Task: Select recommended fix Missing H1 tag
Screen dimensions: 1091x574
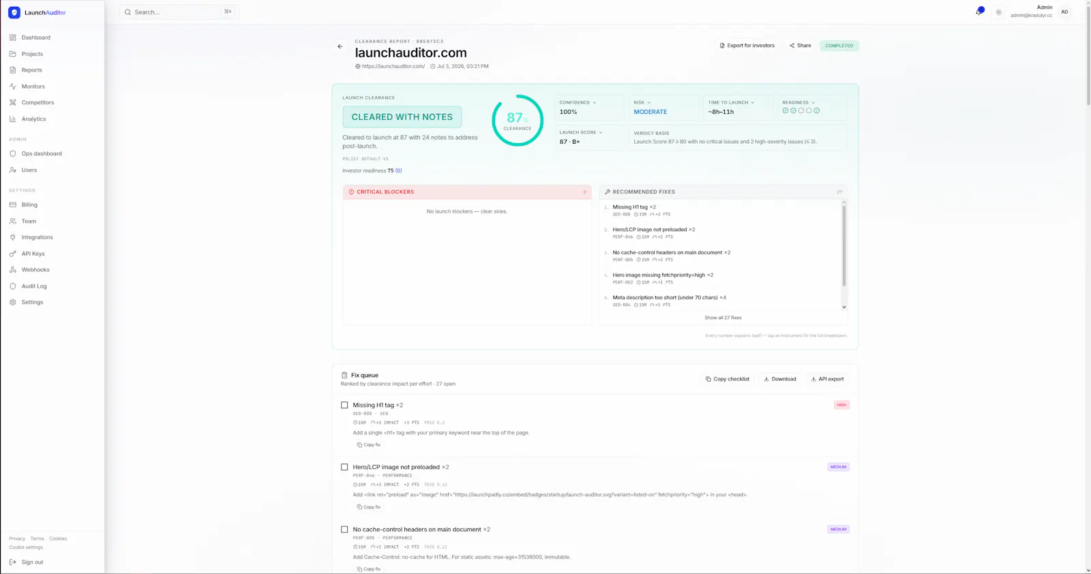Action: 721,210
